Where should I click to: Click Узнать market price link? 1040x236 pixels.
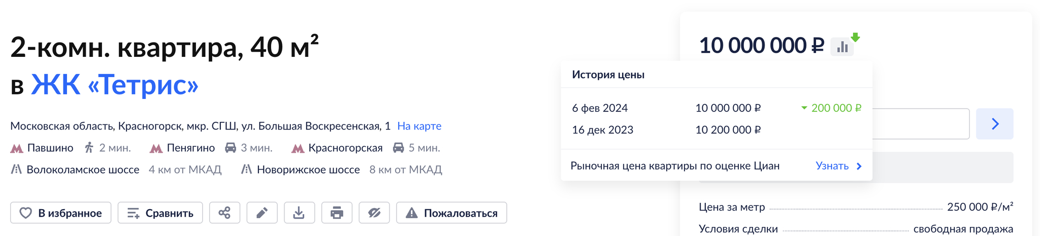coord(838,166)
